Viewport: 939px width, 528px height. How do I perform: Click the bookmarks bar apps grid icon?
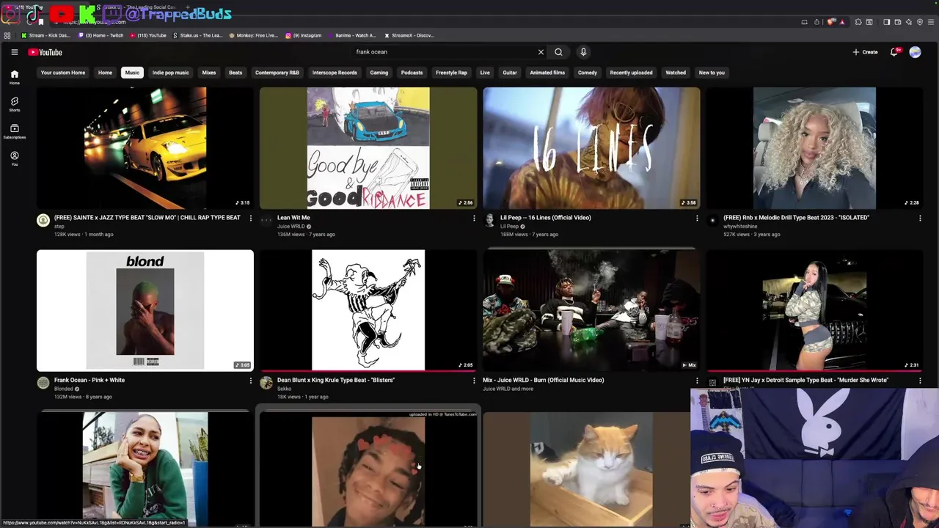point(7,35)
